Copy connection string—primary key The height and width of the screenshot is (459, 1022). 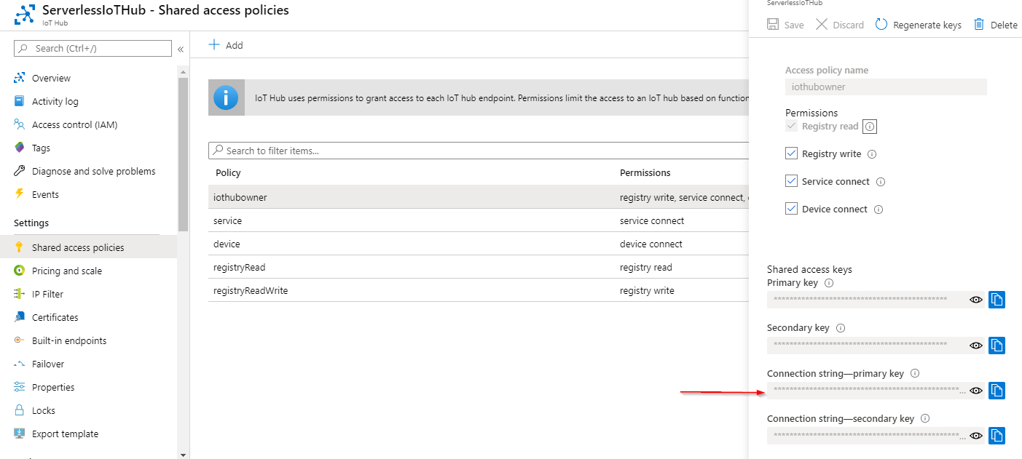[997, 391]
